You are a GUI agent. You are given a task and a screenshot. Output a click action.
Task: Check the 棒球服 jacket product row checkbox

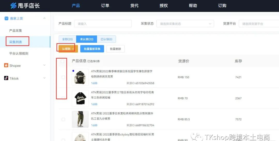63,77
